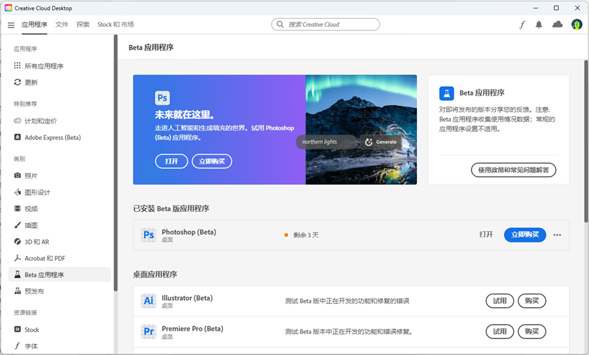Click the search magnifier icon
Image resolution: width=589 pixels, height=355 pixels.
click(x=280, y=24)
